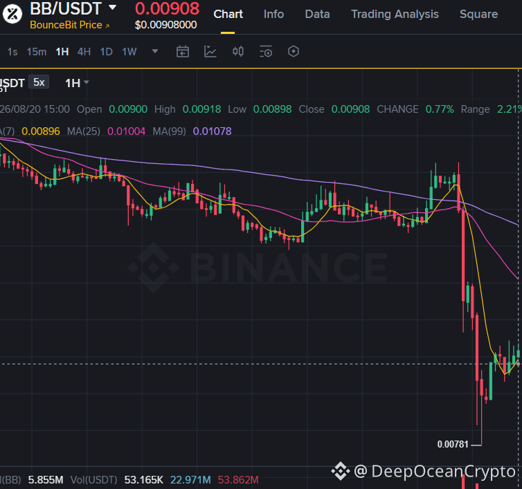The width and height of the screenshot is (522, 489).
Task: Click the Vol(USDT) value 53.165K
Action: (143, 480)
